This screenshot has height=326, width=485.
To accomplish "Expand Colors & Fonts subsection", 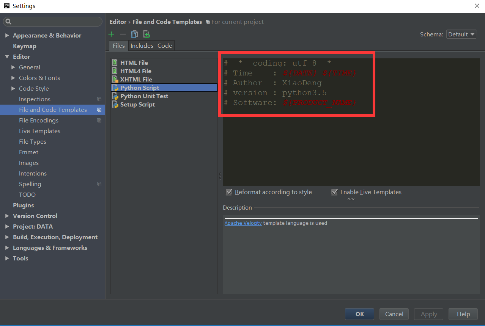I will click(13, 78).
